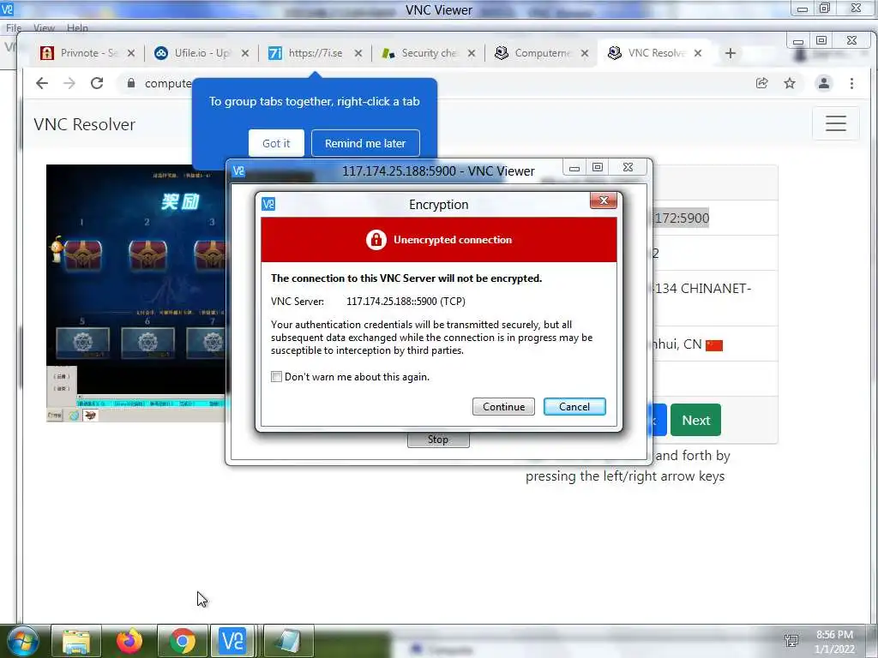
Task: Minimize the 117.174.25.188 VNC Viewer window
Action: point(574,168)
